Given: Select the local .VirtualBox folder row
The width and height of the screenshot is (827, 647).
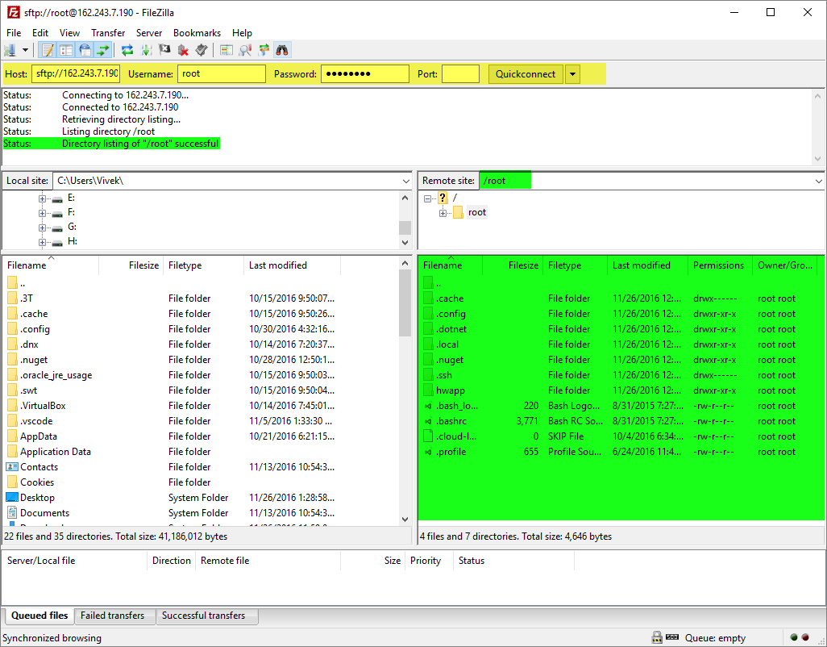Looking at the screenshot, I should click(x=201, y=406).
